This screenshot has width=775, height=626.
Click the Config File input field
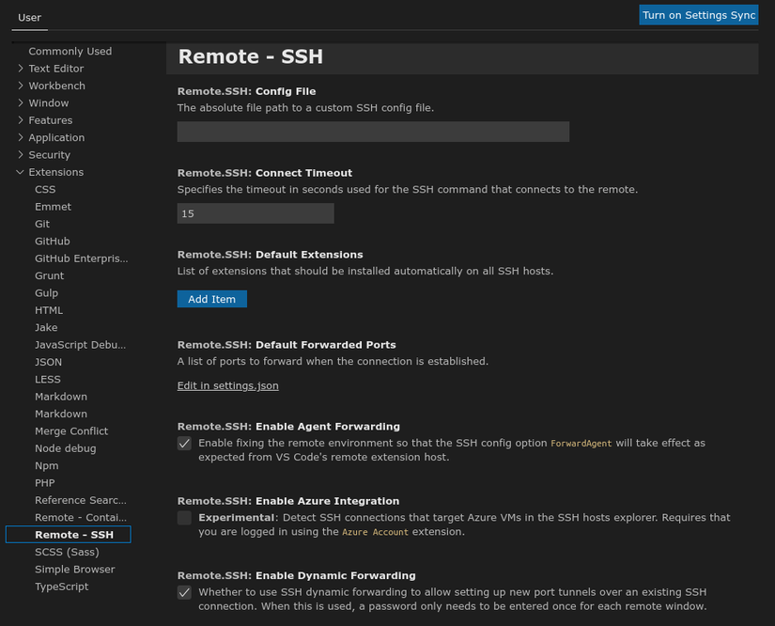click(373, 132)
